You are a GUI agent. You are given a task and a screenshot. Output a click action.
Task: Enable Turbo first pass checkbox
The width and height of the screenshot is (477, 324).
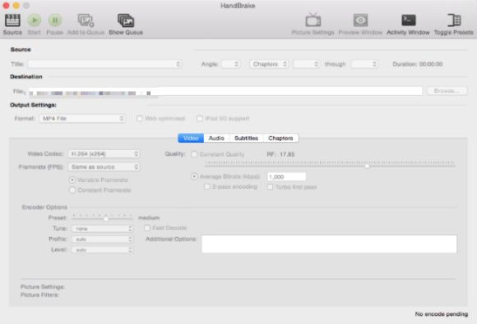[x=270, y=187]
